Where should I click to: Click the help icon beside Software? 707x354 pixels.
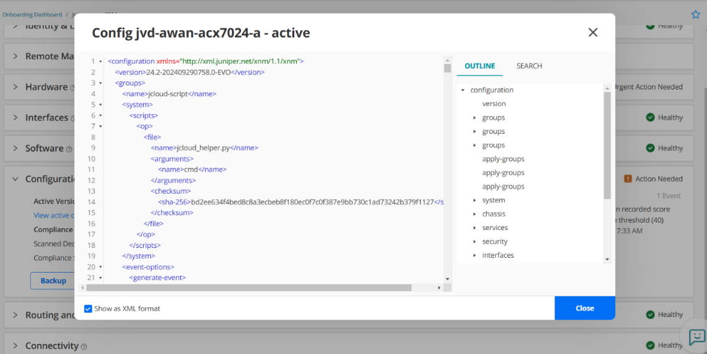[x=69, y=149]
